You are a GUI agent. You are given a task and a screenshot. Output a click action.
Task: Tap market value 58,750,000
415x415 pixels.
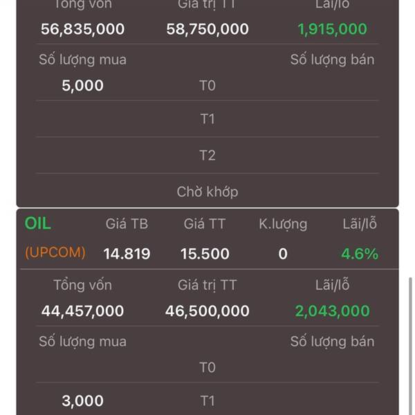click(207, 29)
